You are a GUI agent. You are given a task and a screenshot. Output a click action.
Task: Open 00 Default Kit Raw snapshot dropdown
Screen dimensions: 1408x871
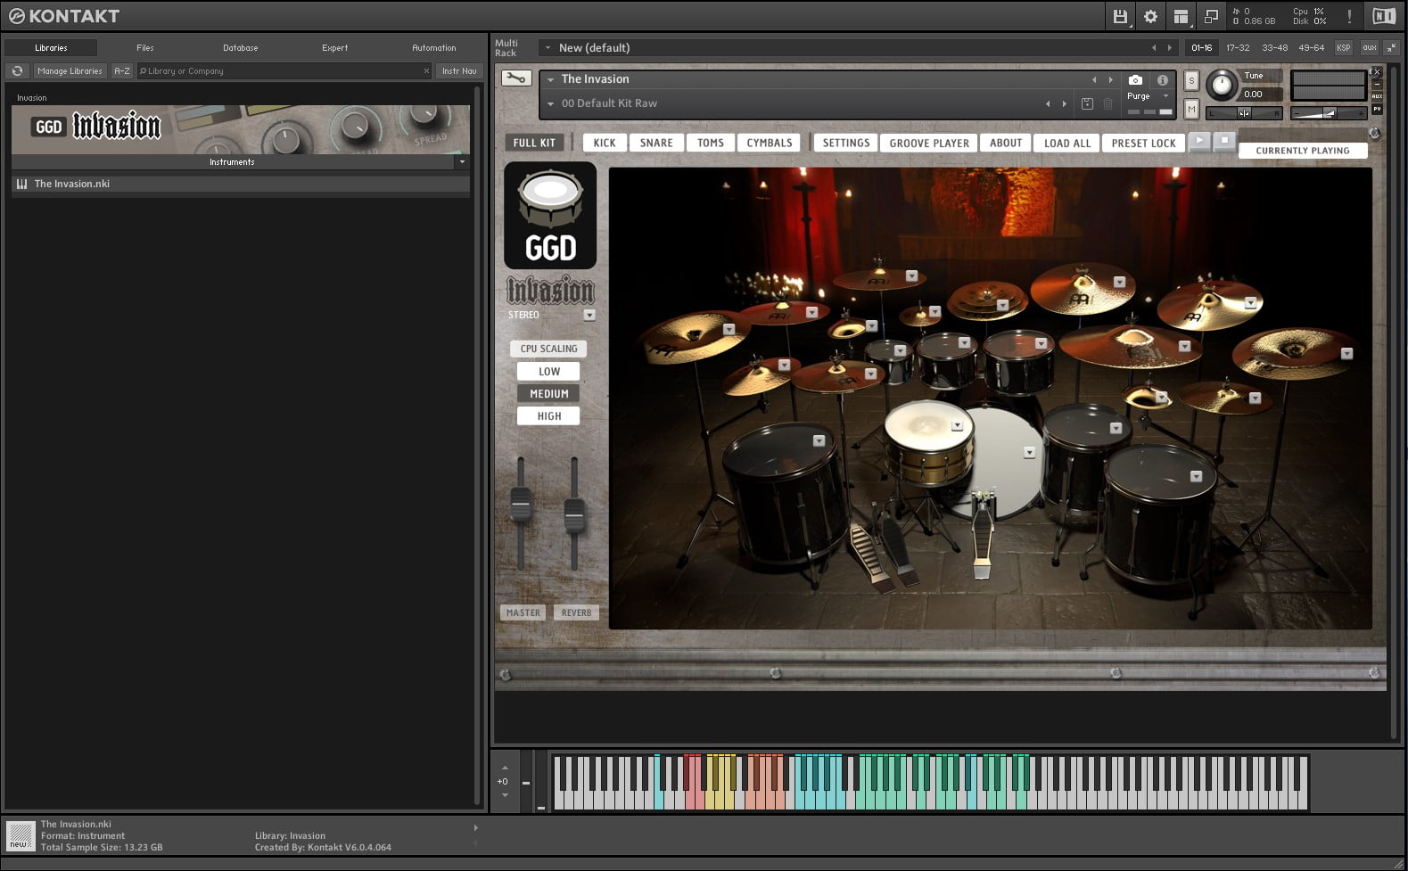click(x=551, y=104)
